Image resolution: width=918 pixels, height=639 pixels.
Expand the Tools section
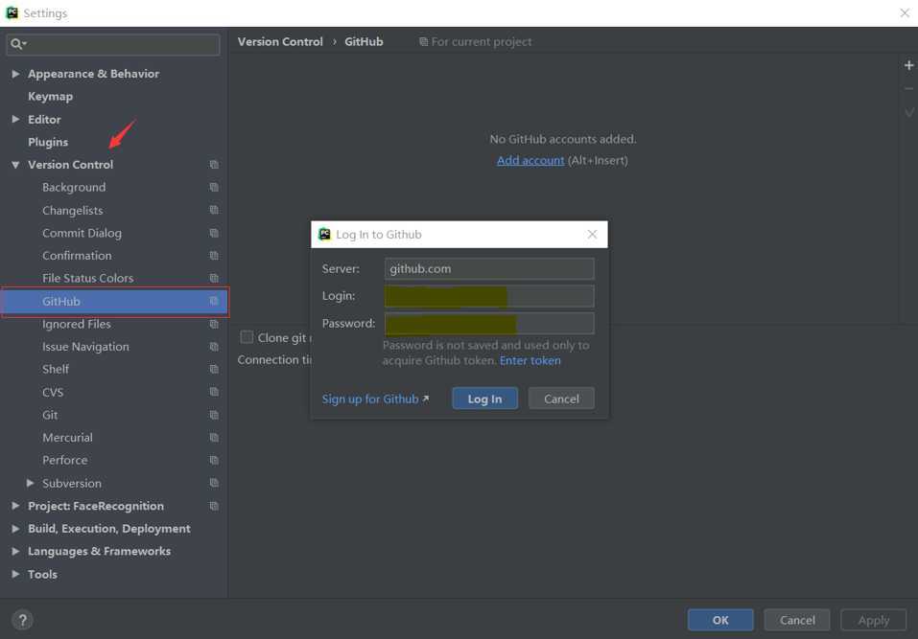[15, 574]
